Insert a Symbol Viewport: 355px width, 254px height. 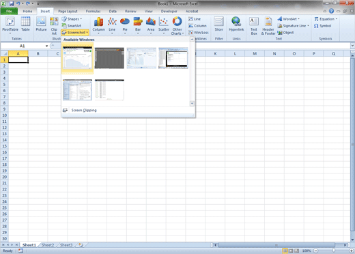click(323, 26)
